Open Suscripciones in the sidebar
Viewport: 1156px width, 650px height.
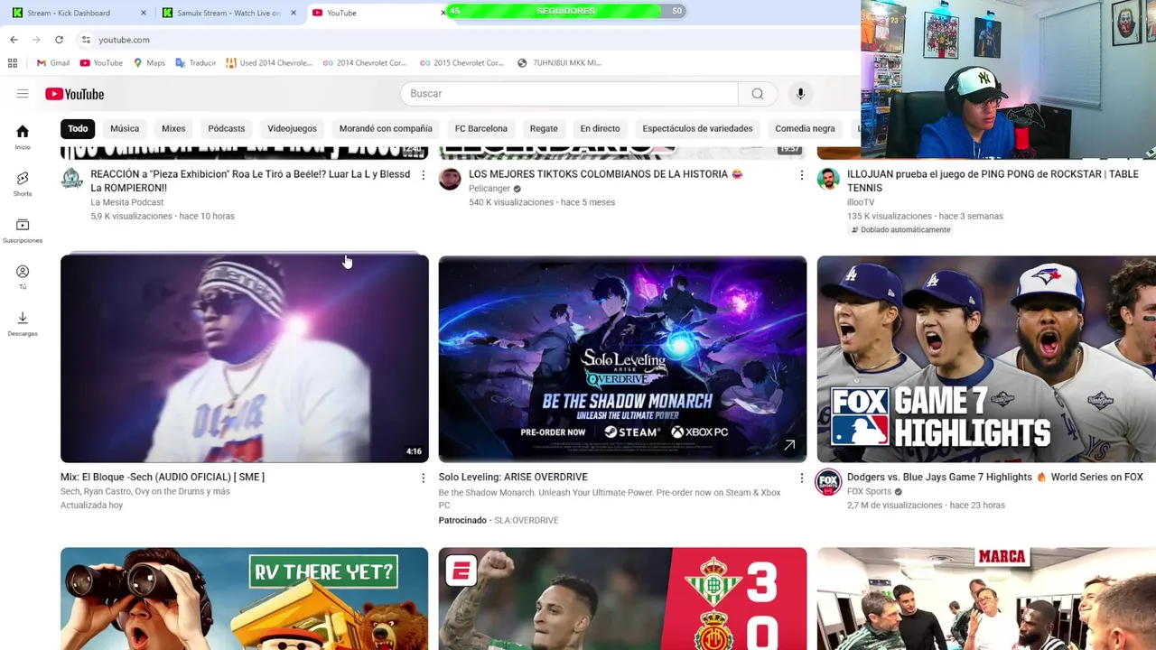pyautogui.click(x=23, y=230)
